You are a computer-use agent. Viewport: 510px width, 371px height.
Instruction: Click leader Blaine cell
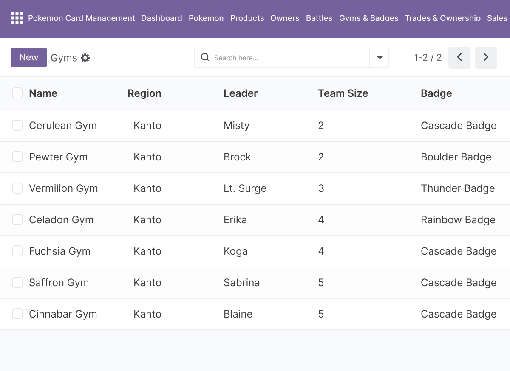(x=238, y=314)
